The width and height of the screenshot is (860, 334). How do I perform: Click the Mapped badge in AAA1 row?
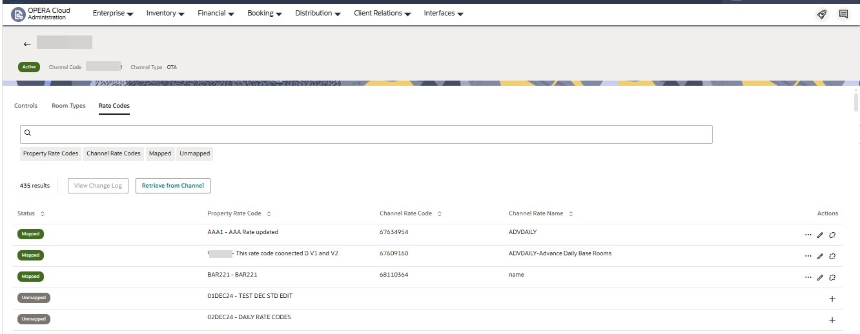click(x=30, y=234)
